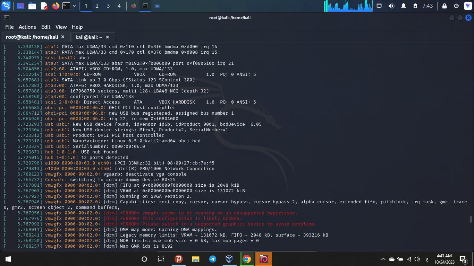Lock the screen using padlock icon

[x=444, y=6]
